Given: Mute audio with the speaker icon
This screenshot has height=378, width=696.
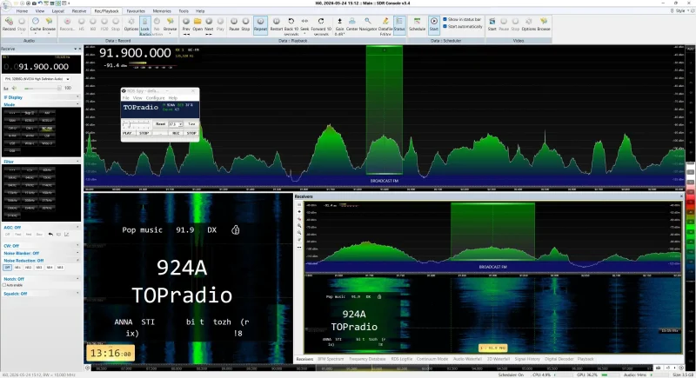Looking at the screenshot, I should (14, 88).
